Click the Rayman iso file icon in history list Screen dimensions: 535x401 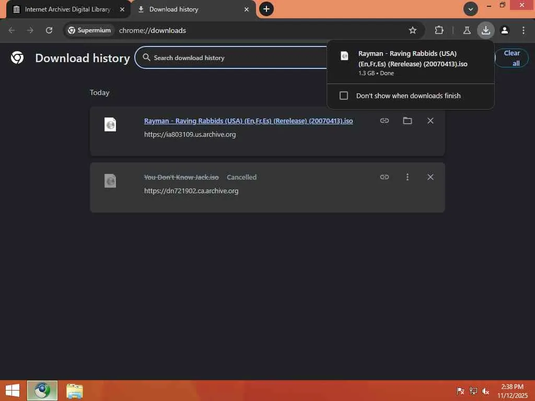(x=110, y=124)
